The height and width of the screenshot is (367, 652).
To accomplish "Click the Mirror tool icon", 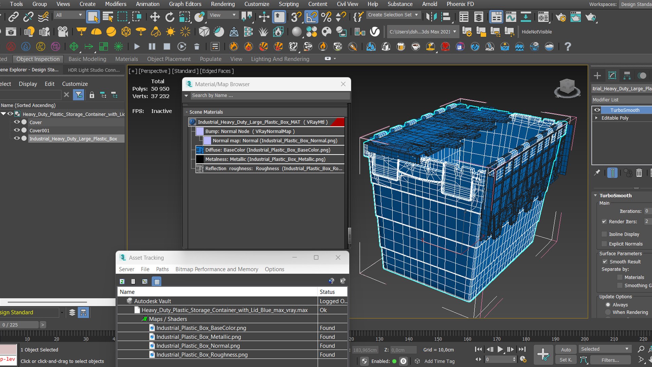I will pyautogui.click(x=431, y=17).
